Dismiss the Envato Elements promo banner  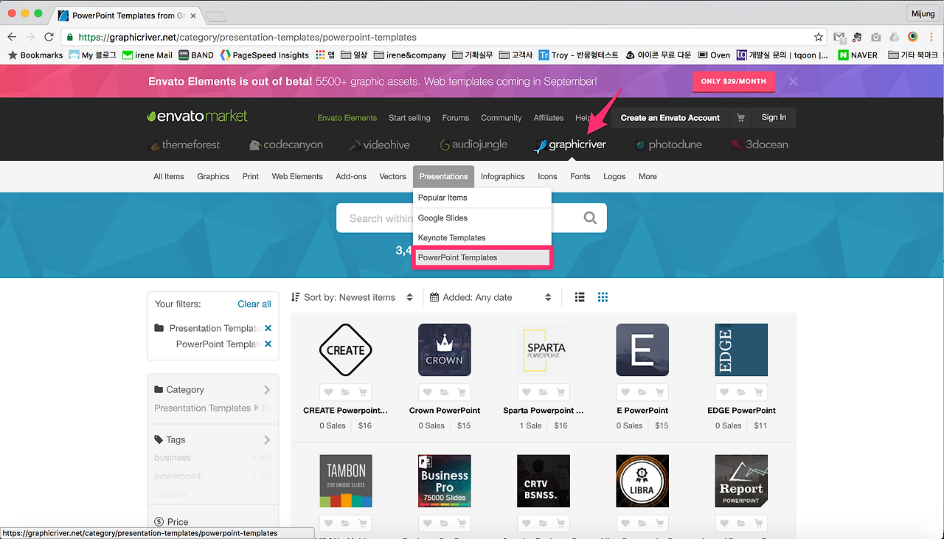click(x=793, y=81)
